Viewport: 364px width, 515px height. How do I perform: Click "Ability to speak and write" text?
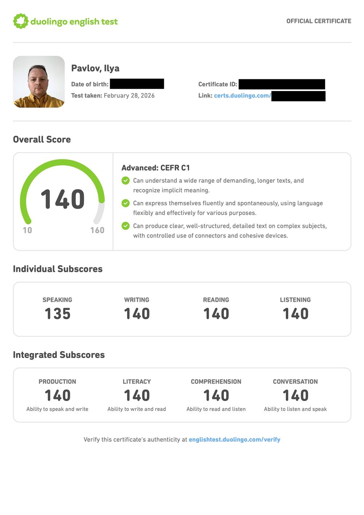click(x=58, y=409)
